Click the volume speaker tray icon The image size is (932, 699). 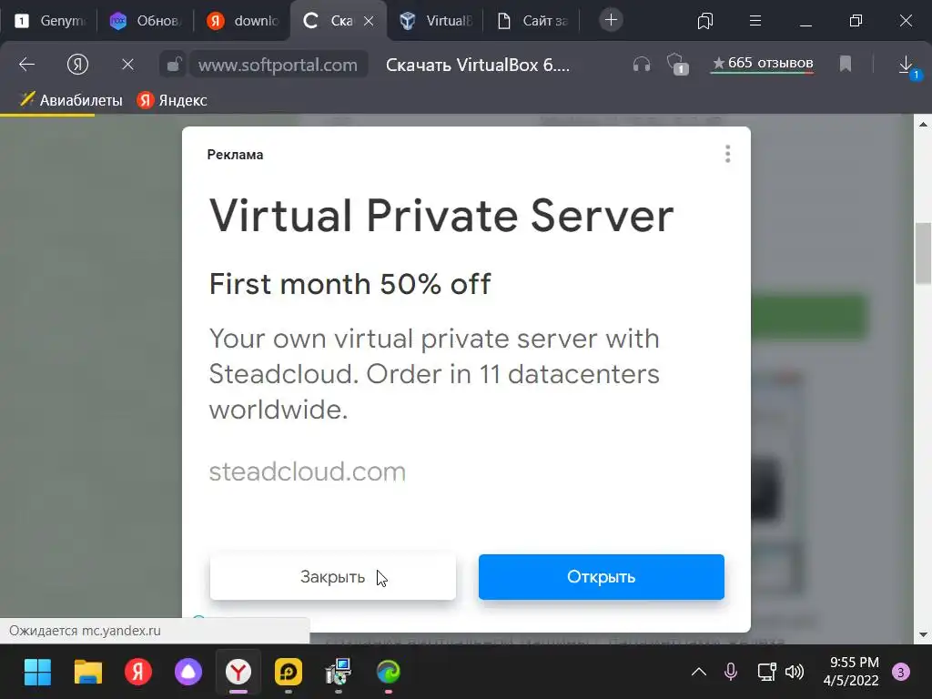[794, 673]
